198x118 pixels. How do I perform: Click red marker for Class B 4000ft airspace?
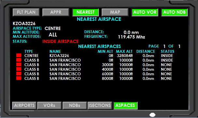click(19, 69)
